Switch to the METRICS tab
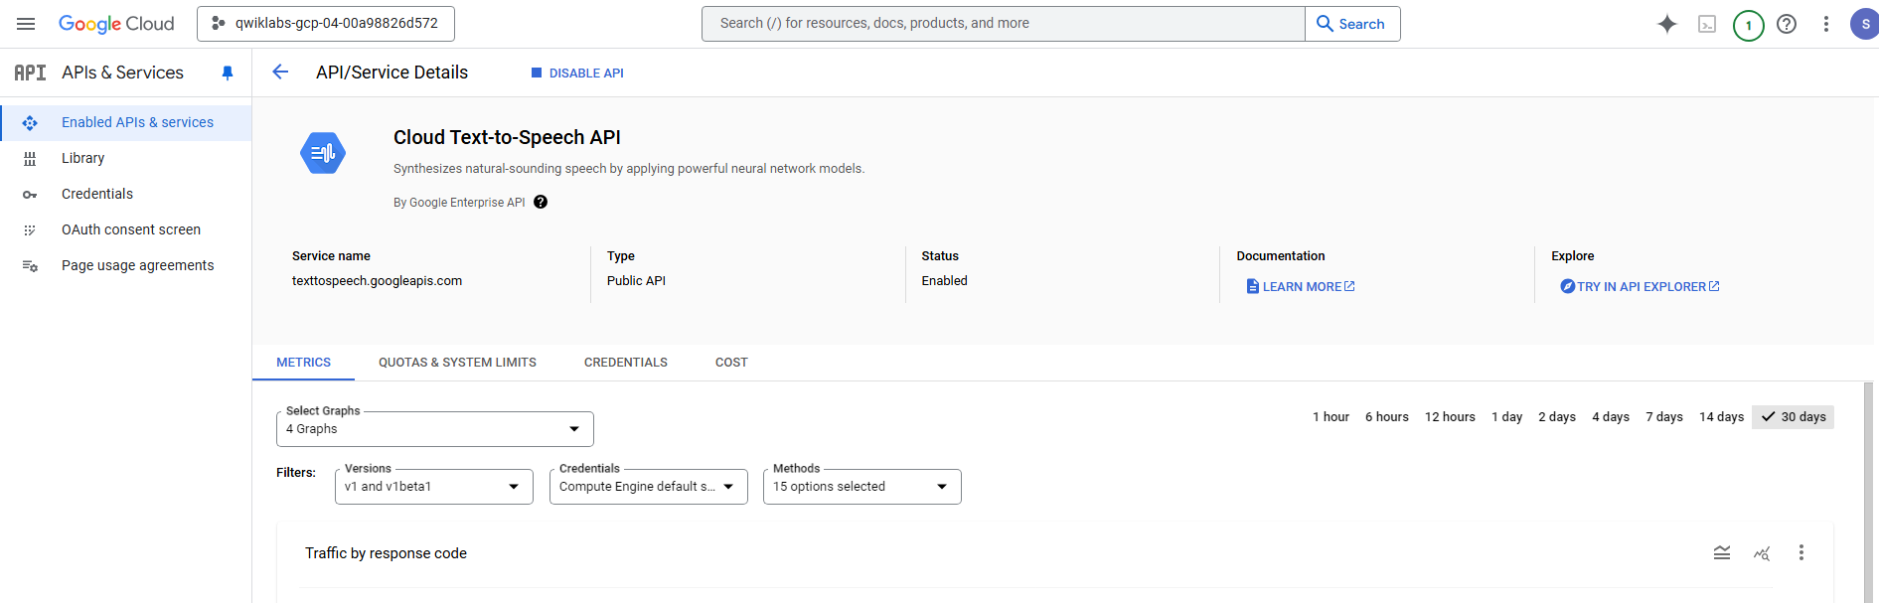 coord(303,363)
